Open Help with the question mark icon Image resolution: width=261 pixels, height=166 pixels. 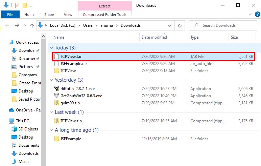(258, 14)
